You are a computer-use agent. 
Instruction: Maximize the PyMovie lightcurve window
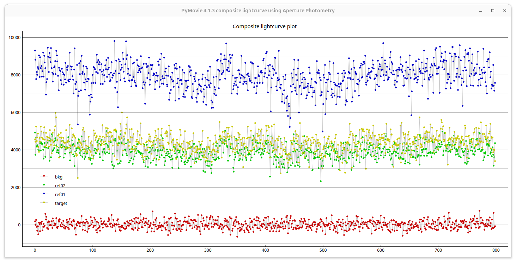[493, 11]
